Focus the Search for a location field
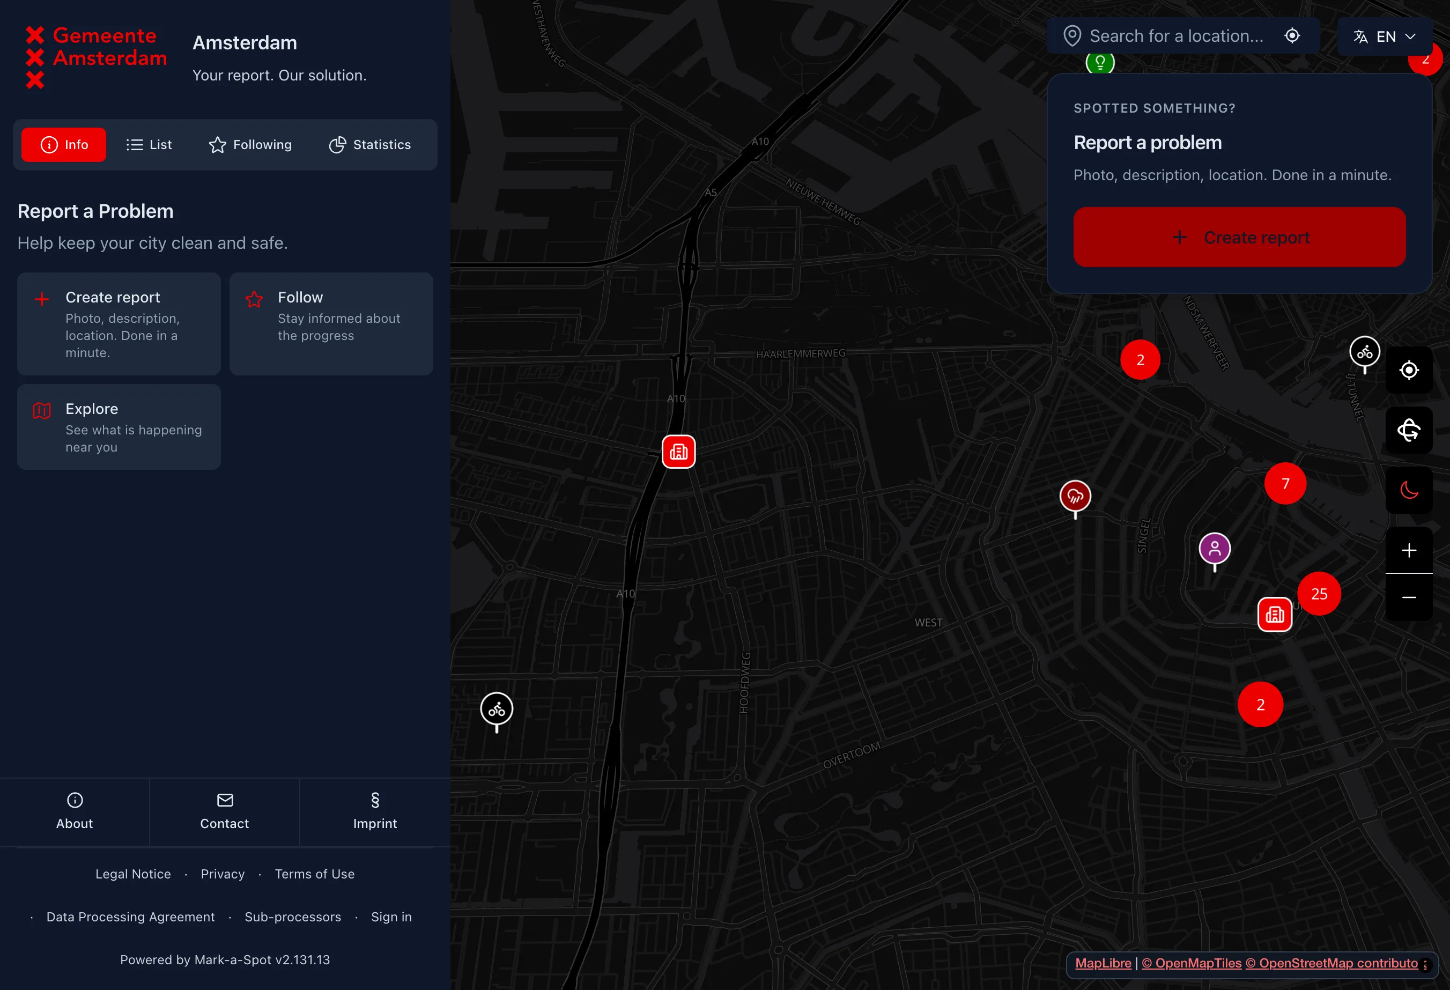 1176,36
